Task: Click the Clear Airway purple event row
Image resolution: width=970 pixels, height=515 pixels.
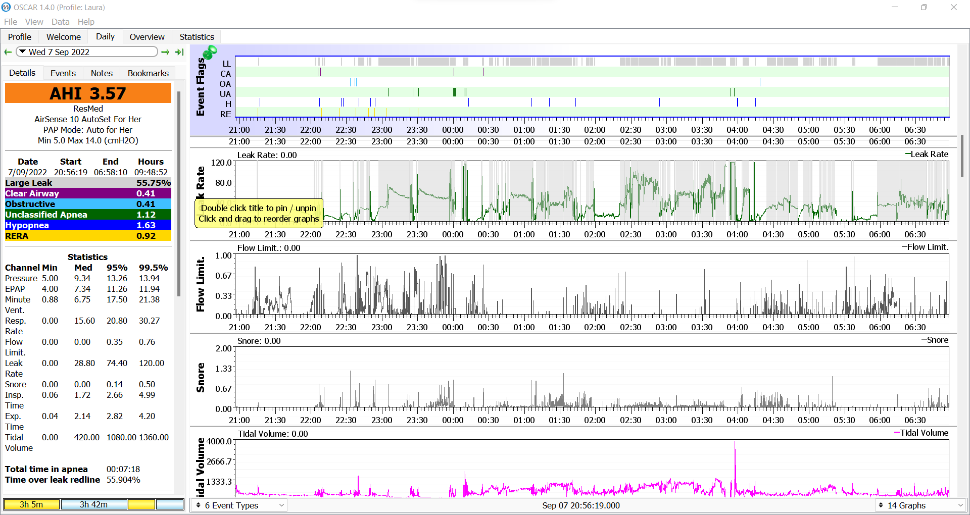Action: (88, 193)
